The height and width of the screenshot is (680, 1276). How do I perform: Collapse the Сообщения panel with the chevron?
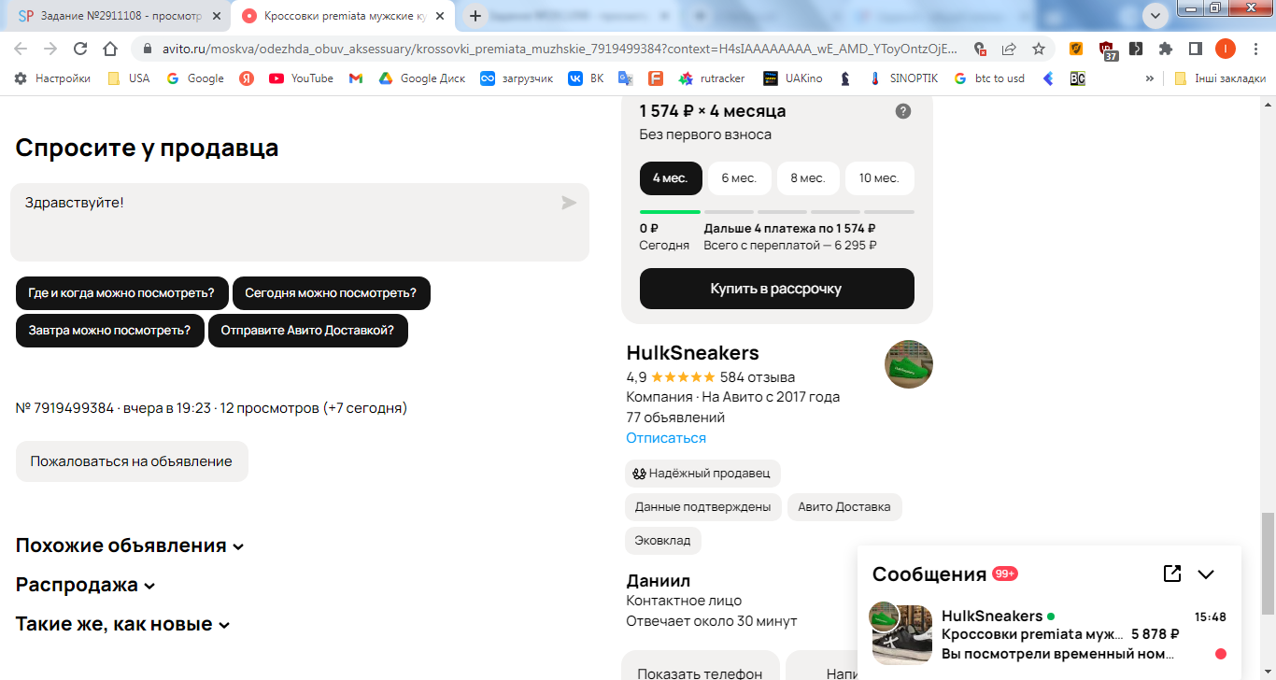tap(1206, 574)
